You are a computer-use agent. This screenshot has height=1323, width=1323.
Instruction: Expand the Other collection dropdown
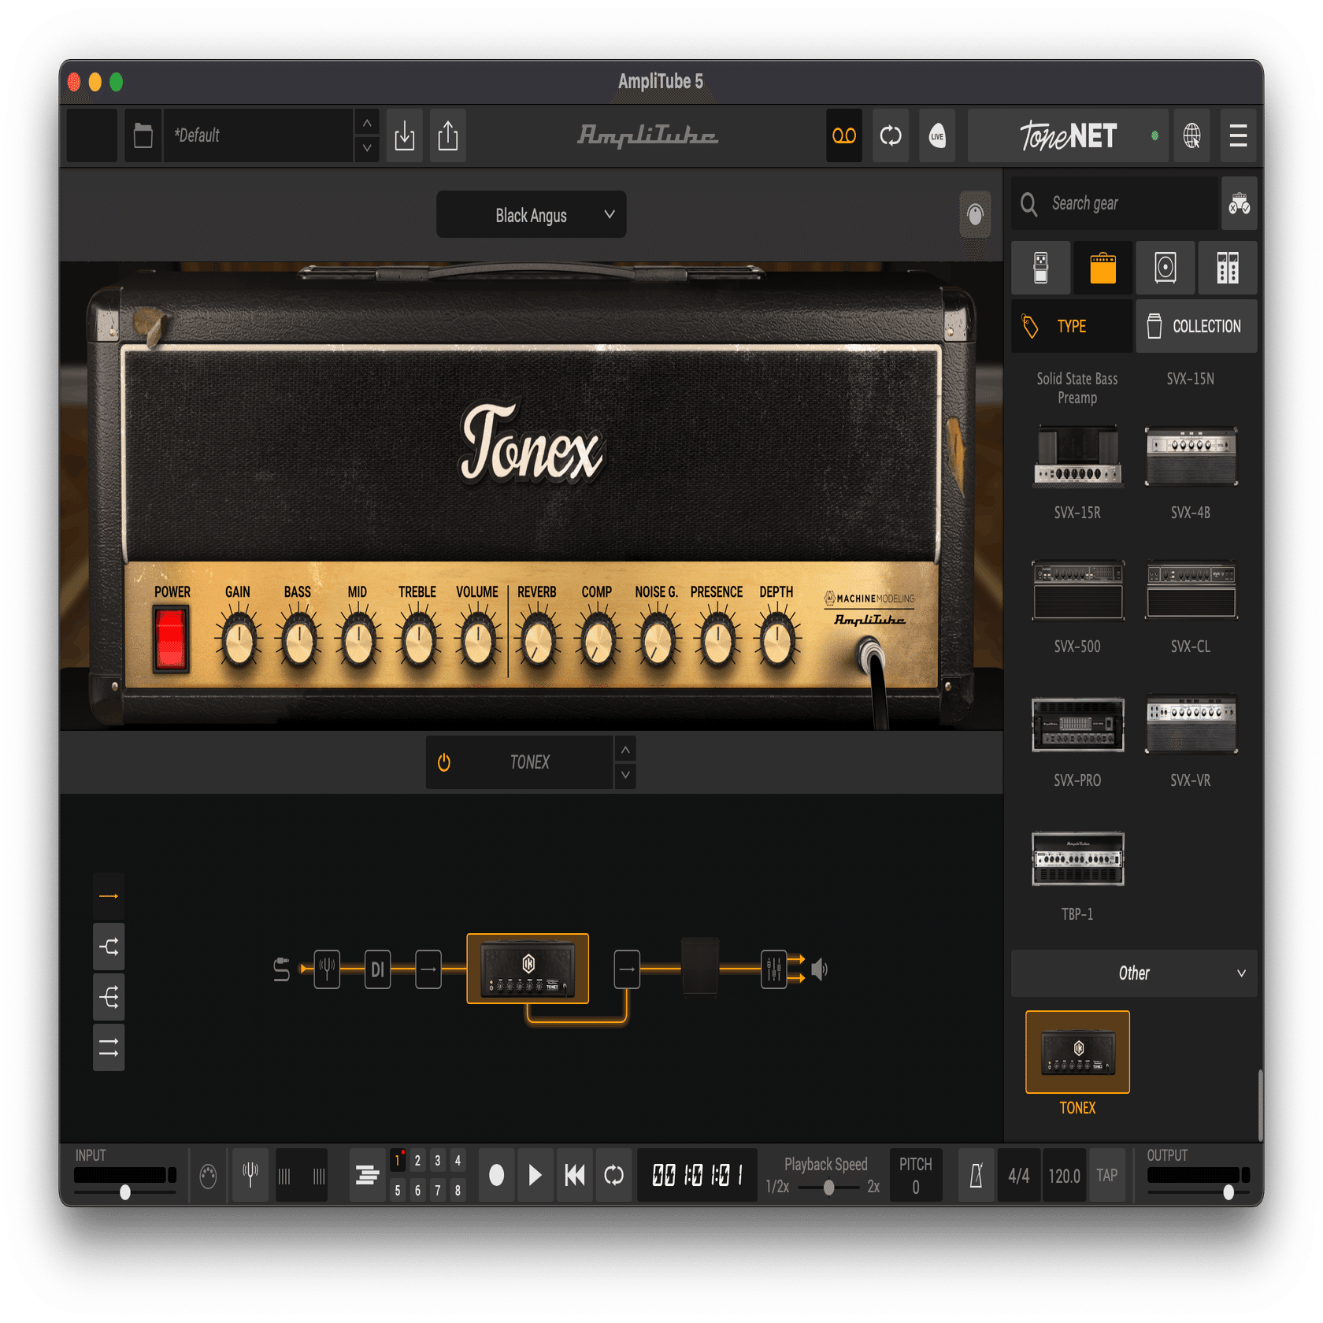pyautogui.click(x=1134, y=973)
